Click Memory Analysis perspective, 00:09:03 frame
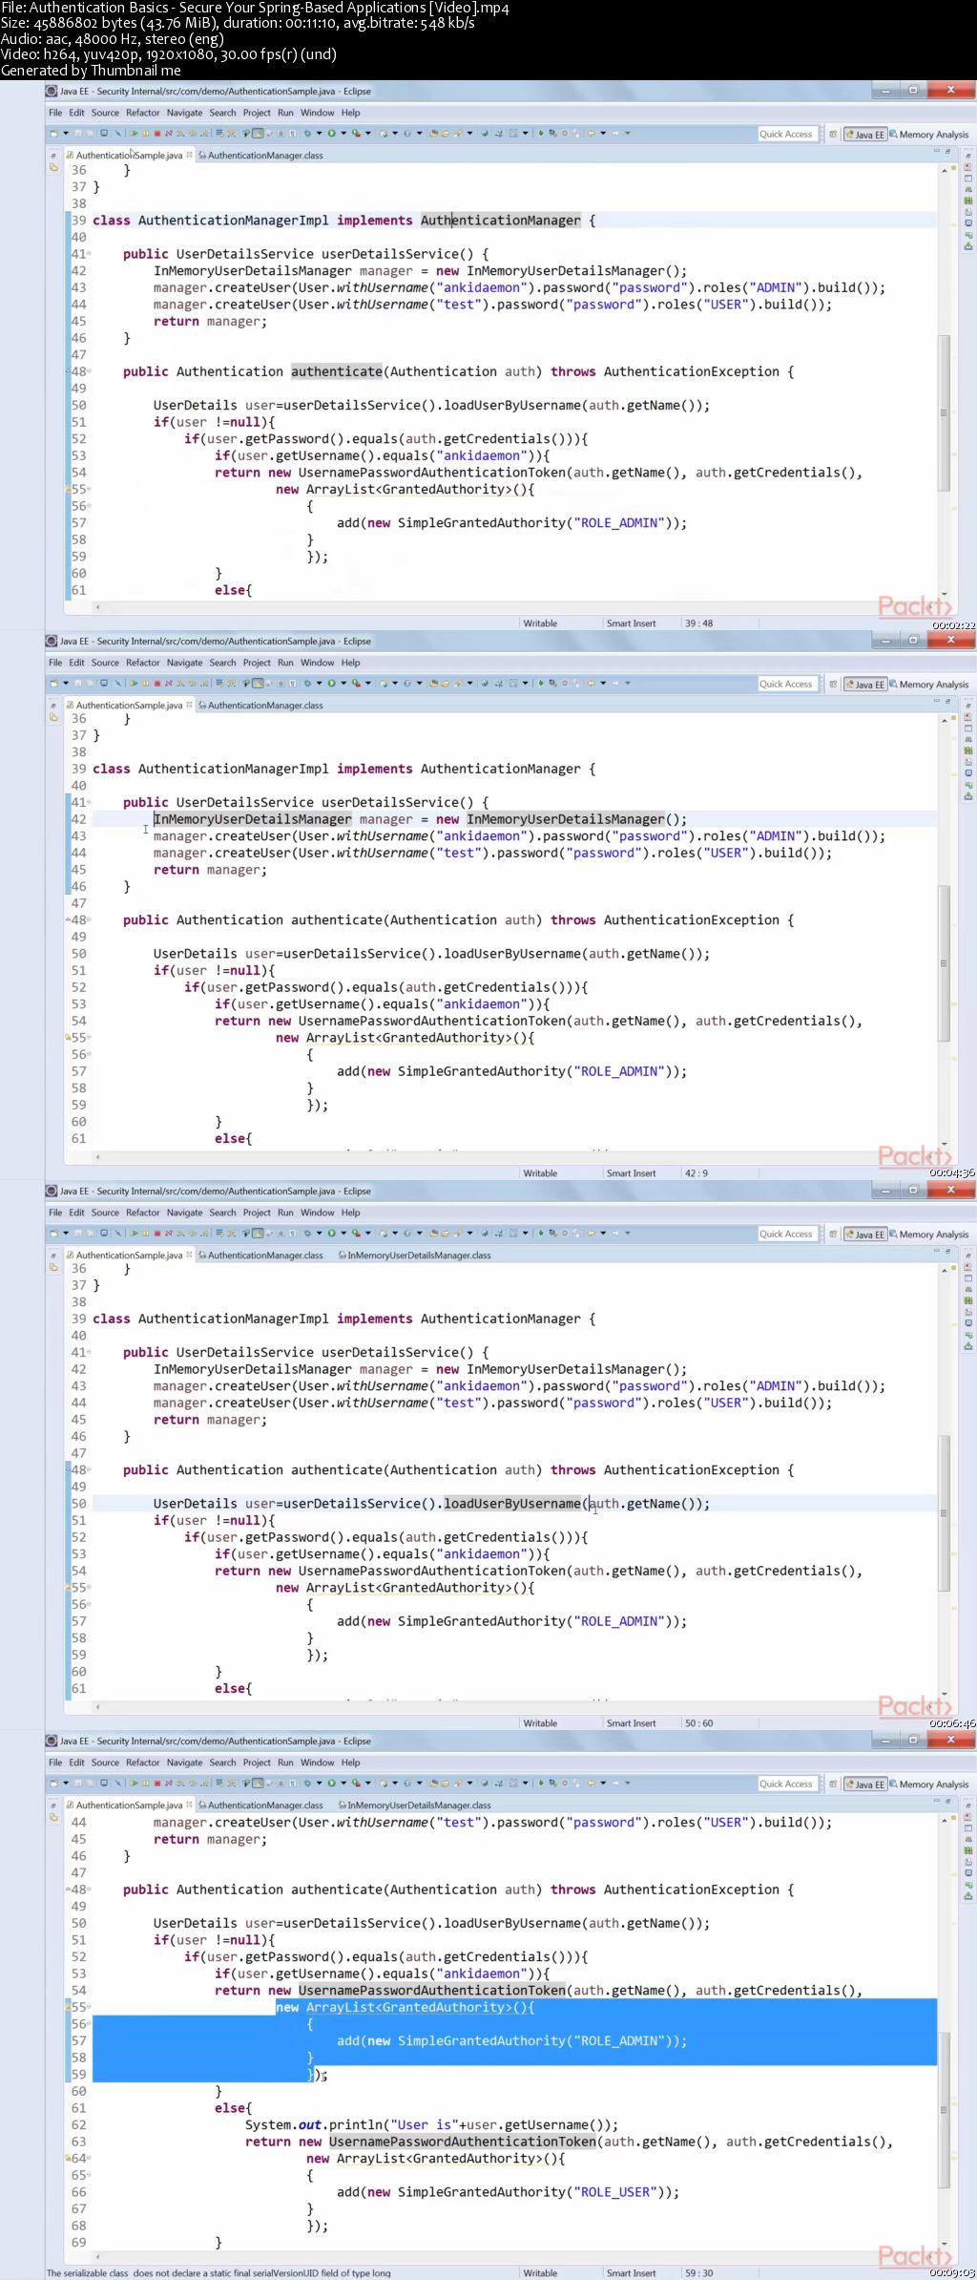 (x=928, y=1784)
